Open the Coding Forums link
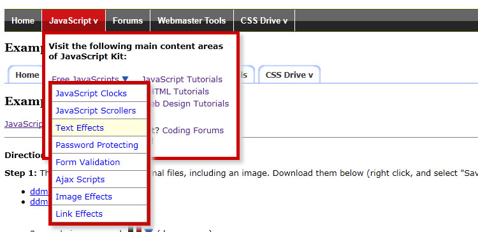 coord(193,131)
